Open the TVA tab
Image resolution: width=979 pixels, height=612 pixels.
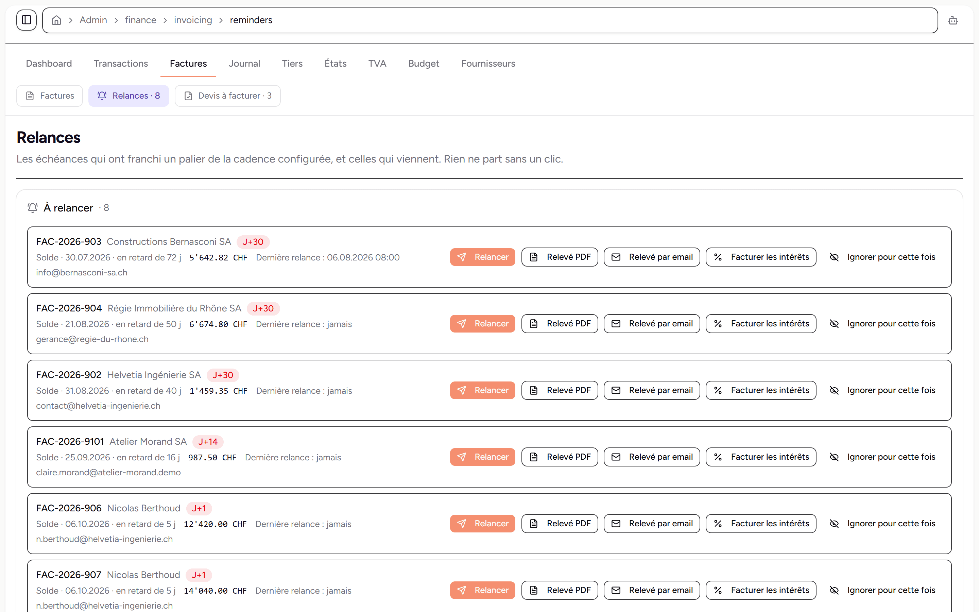click(x=377, y=64)
